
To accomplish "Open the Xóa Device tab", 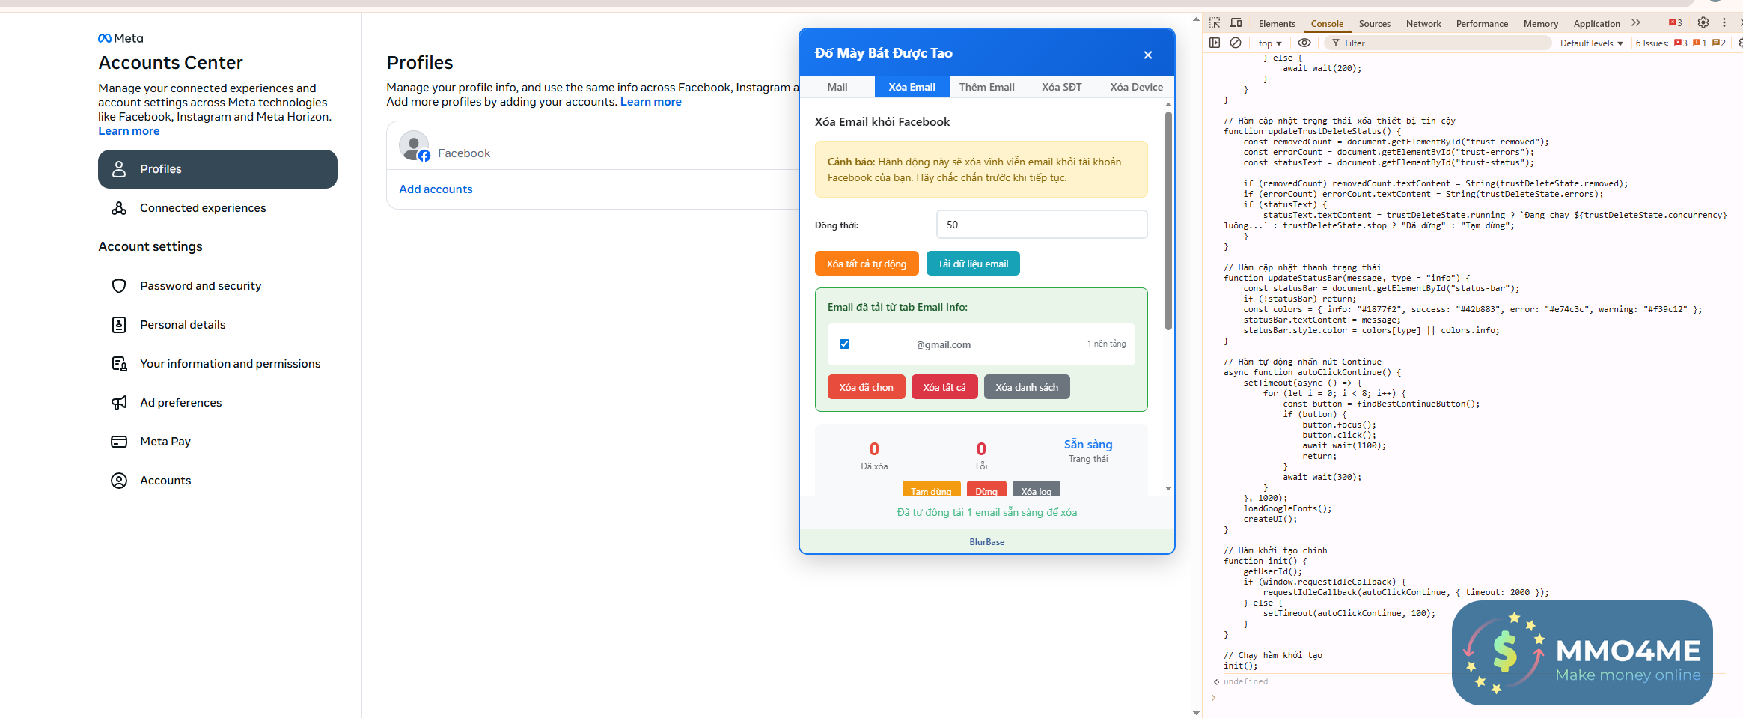I will [x=1137, y=87].
